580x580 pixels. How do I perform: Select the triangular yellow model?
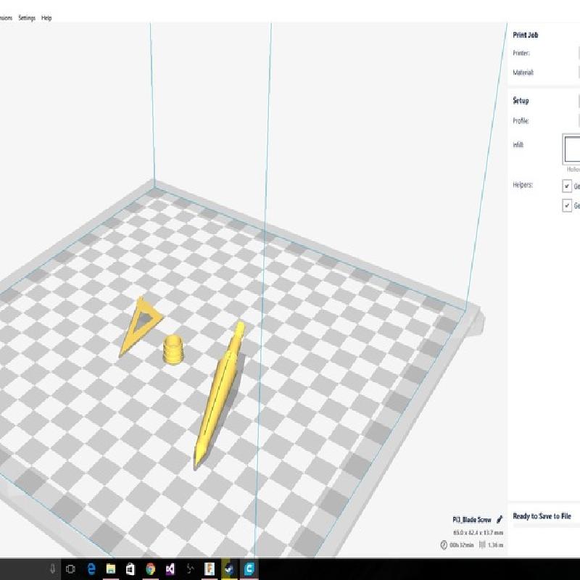pyautogui.click(x=140, y=326)
